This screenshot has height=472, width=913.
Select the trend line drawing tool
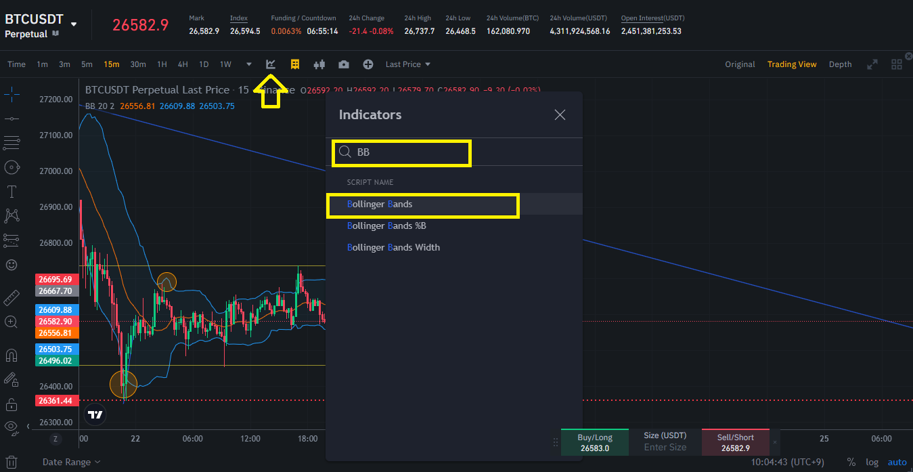click(x=12, y=119)
